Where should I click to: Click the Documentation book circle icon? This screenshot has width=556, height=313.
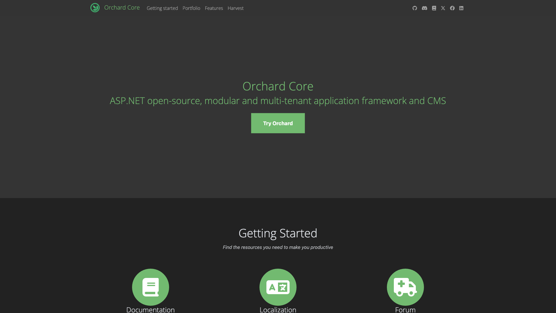point(151,287)
